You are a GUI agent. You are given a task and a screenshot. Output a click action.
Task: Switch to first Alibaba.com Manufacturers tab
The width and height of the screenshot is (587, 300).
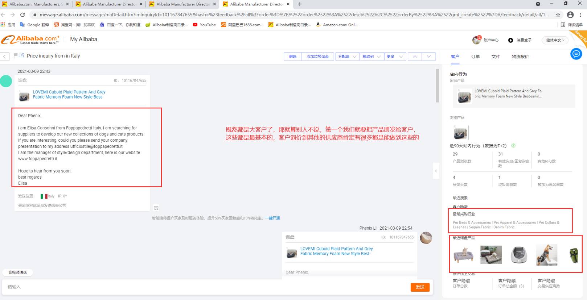pyautogui.click(x=36, y=4)
